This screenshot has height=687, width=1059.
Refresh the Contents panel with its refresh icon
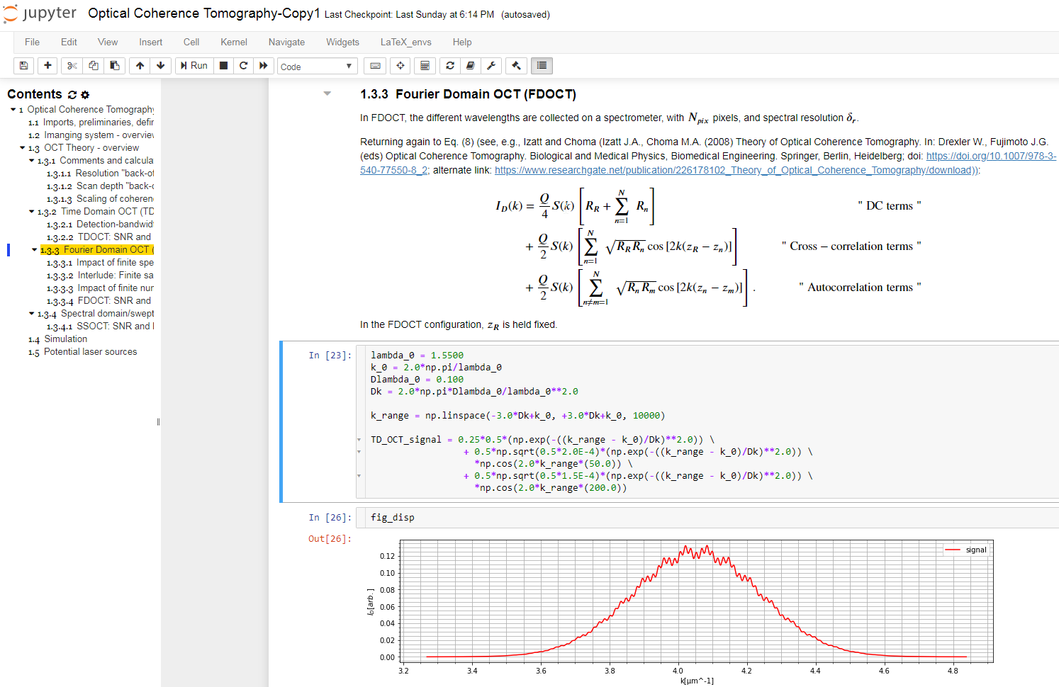click(72, 94)
